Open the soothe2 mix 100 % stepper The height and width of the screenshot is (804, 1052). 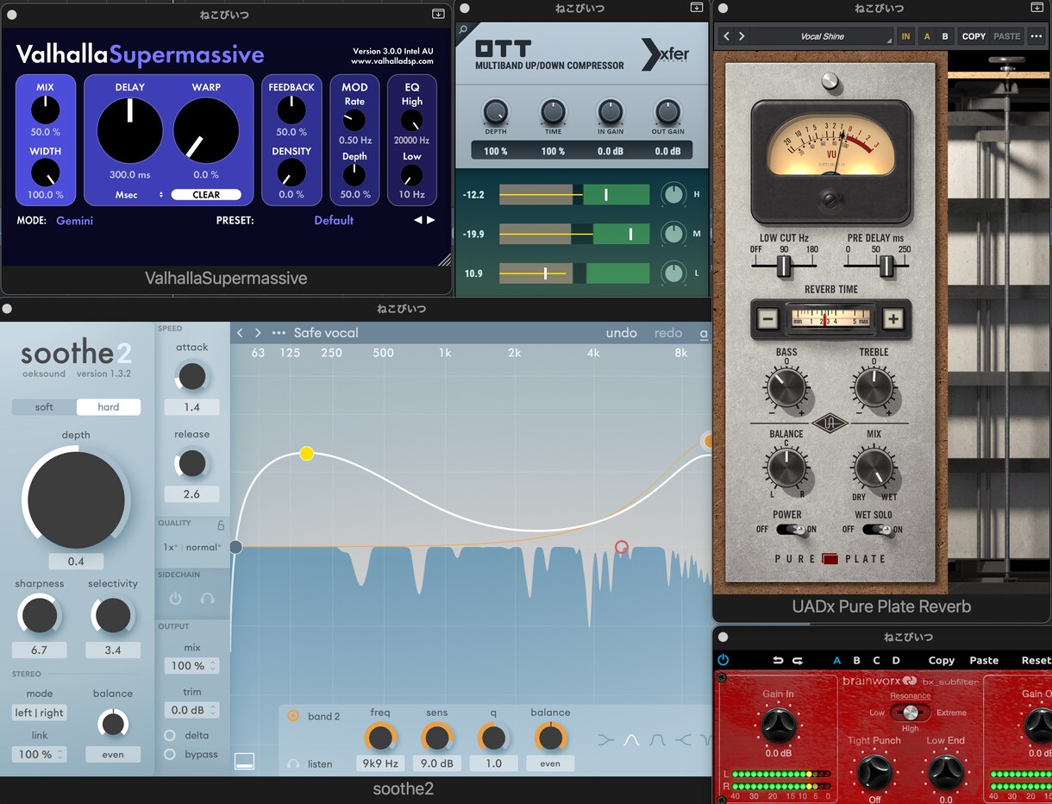point(191,666)
